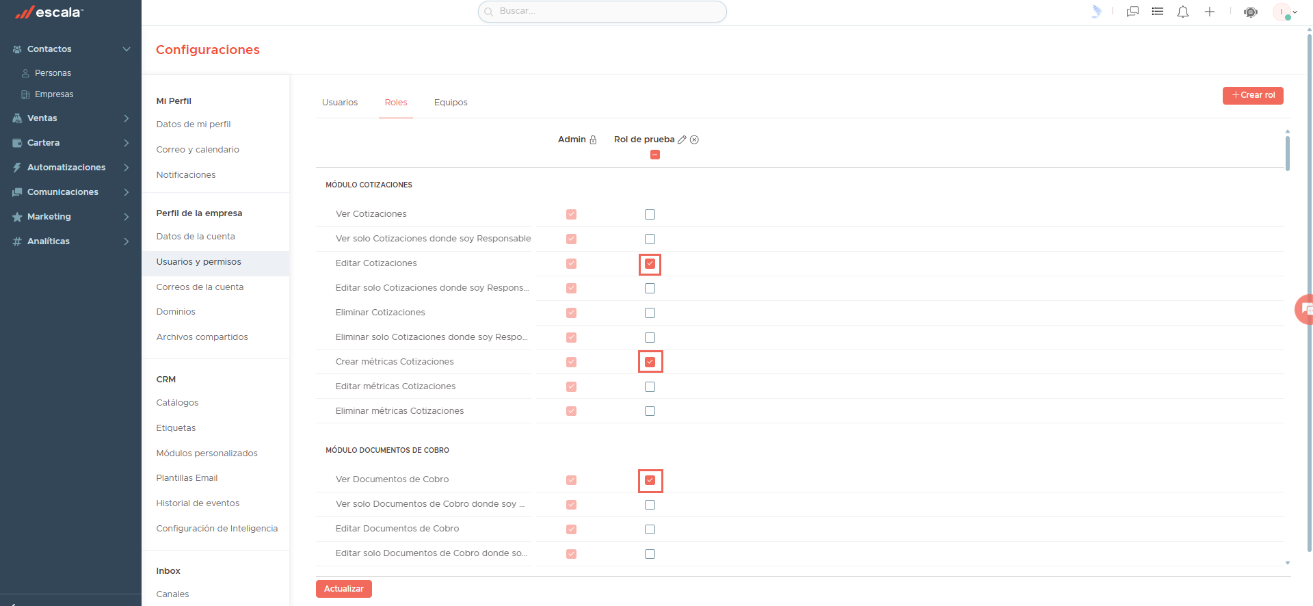Click the Actualizar button
Image resolution: width=1313 pixels, height=606 pixels.
[x=344, y=589]
